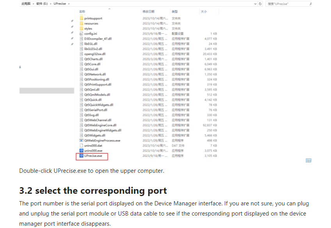Viewport: 331px width, 228px height.
Task: Expand the chevron after 此电脑 in breadcrumb
Action: (33, 4)
